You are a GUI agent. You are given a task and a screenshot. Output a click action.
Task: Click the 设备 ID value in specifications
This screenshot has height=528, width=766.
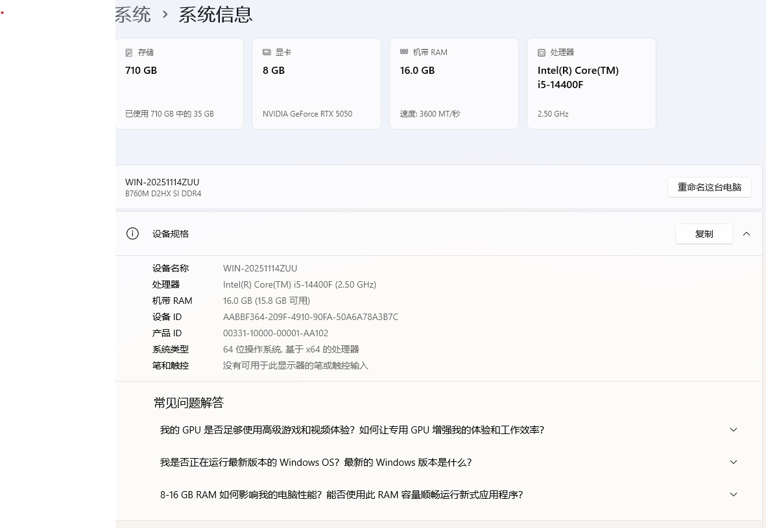(x=310, y=317)
